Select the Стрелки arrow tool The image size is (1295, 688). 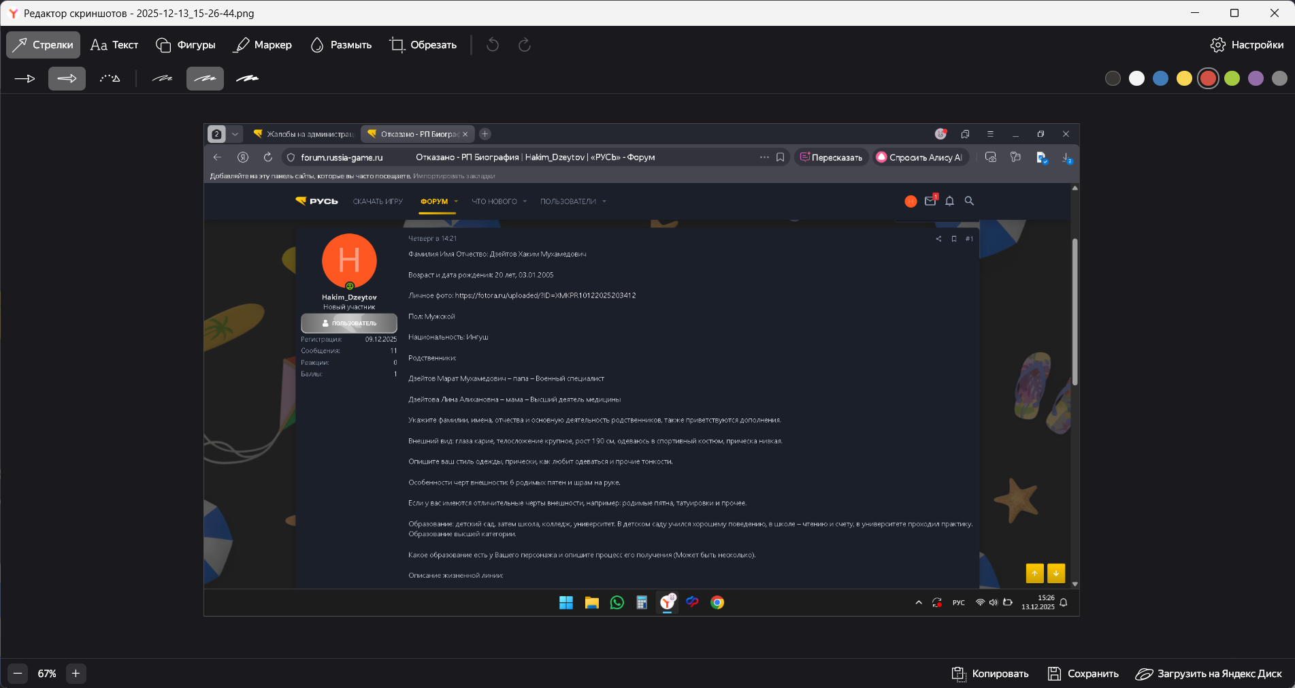tap(44, 45)
